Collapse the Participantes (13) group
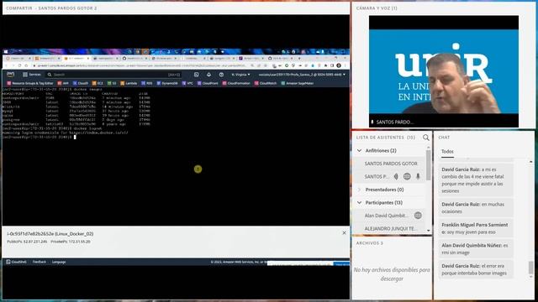Image resolution: width=538 pixels, height=302 pixels. tap(359, 202)
